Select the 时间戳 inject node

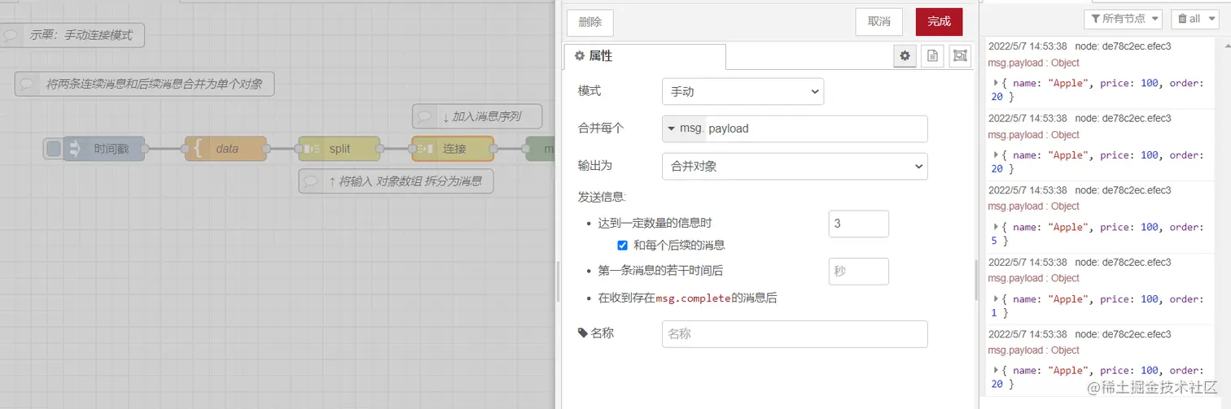103,149
